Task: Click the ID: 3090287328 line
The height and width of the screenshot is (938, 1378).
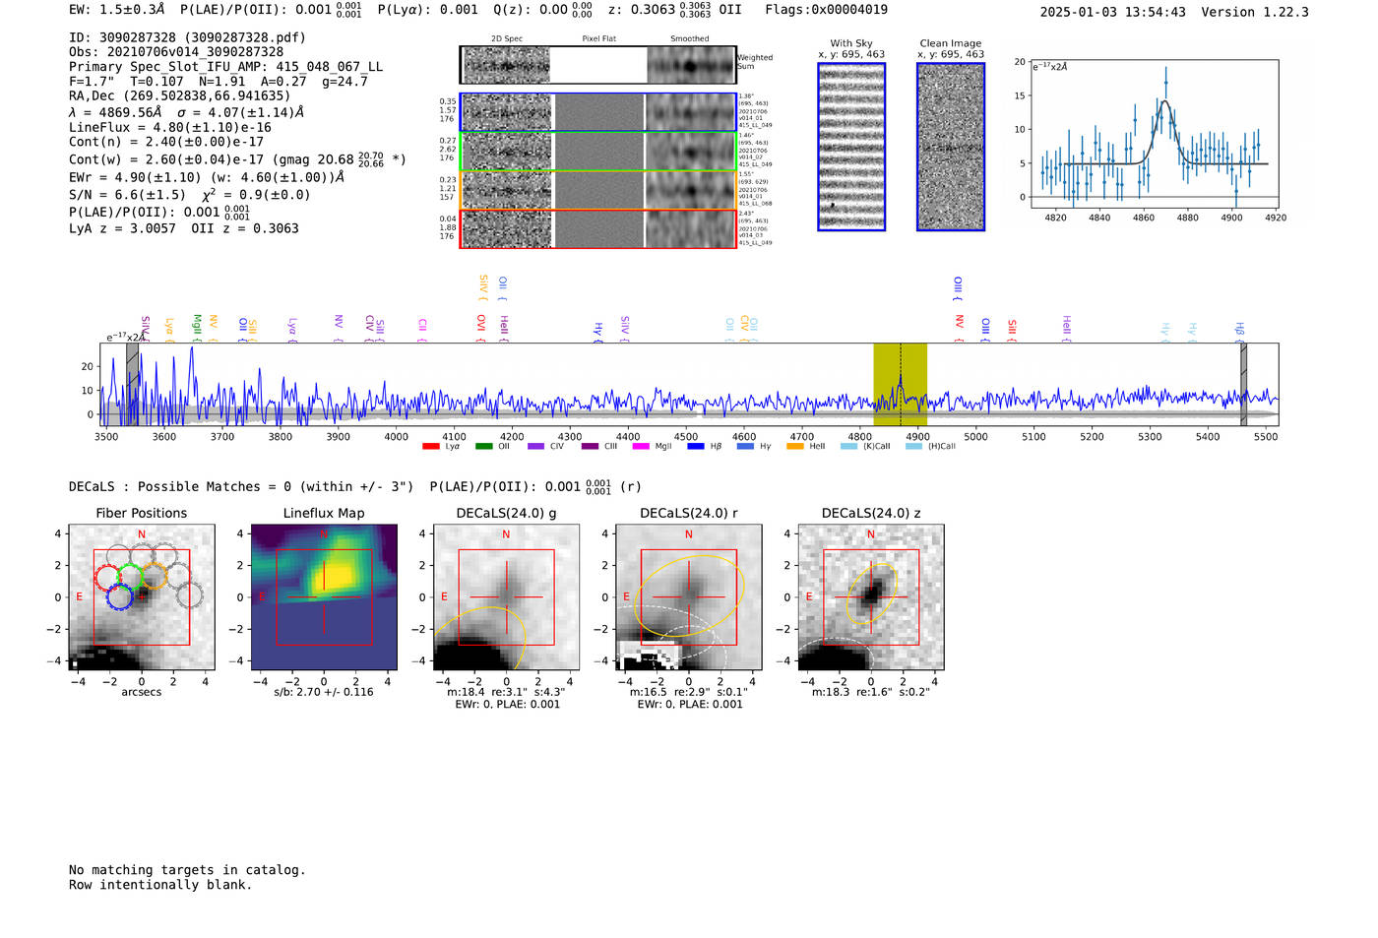Action: (187, 37)
